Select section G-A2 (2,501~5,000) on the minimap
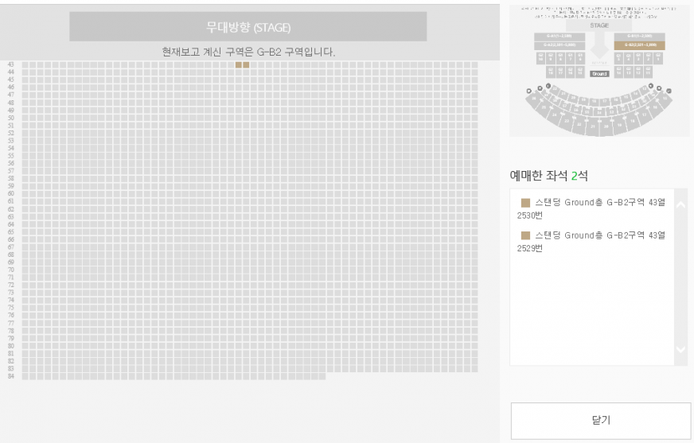The image size is (694, 443). click(559, 45)
